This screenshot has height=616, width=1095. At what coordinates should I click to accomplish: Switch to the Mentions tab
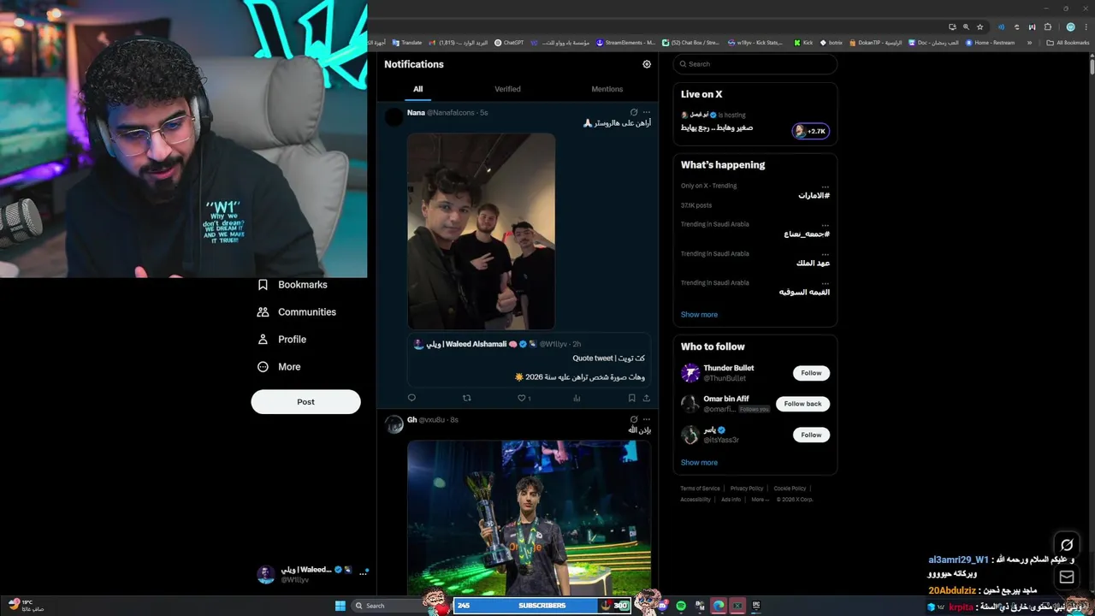pyautogui.click(x=607, y=89)
